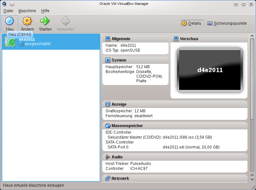Click the System chip icon

coord(108,60)
